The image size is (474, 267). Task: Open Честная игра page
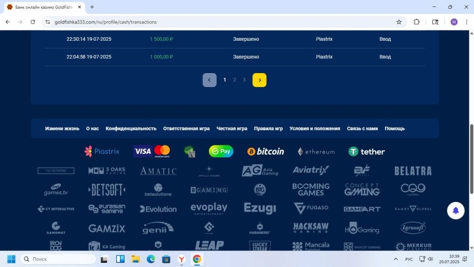[x=232, y=128]
